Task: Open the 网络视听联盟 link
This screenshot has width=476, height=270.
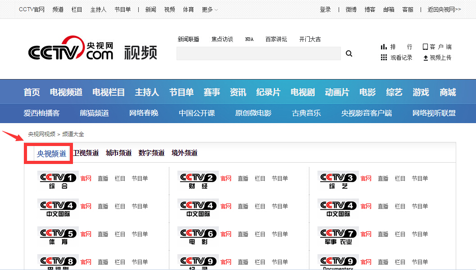Action: [x=434, y=113]
